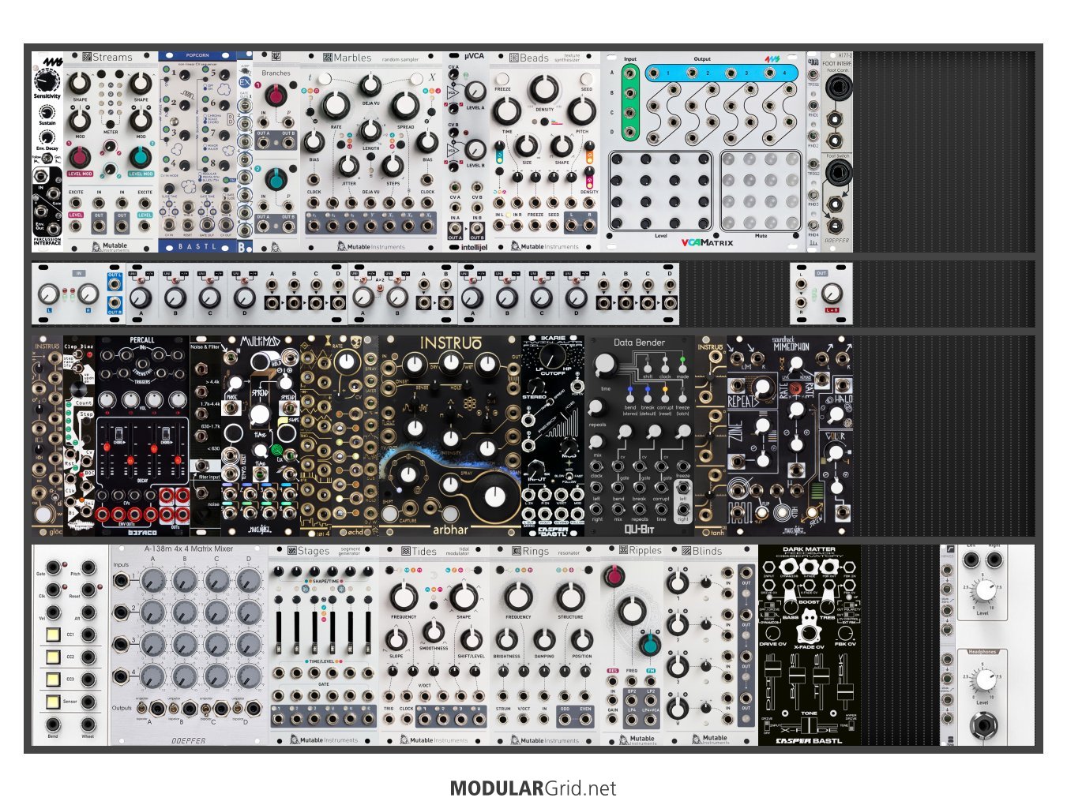The width and height of the screenshot is (1067, 805).
Task: Click the Data Bender module title
Action: tap(639, 343)
